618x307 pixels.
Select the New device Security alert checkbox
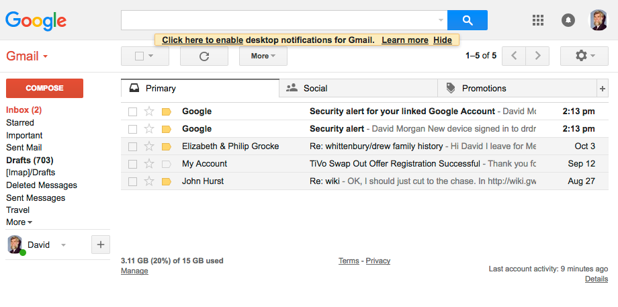133,129
